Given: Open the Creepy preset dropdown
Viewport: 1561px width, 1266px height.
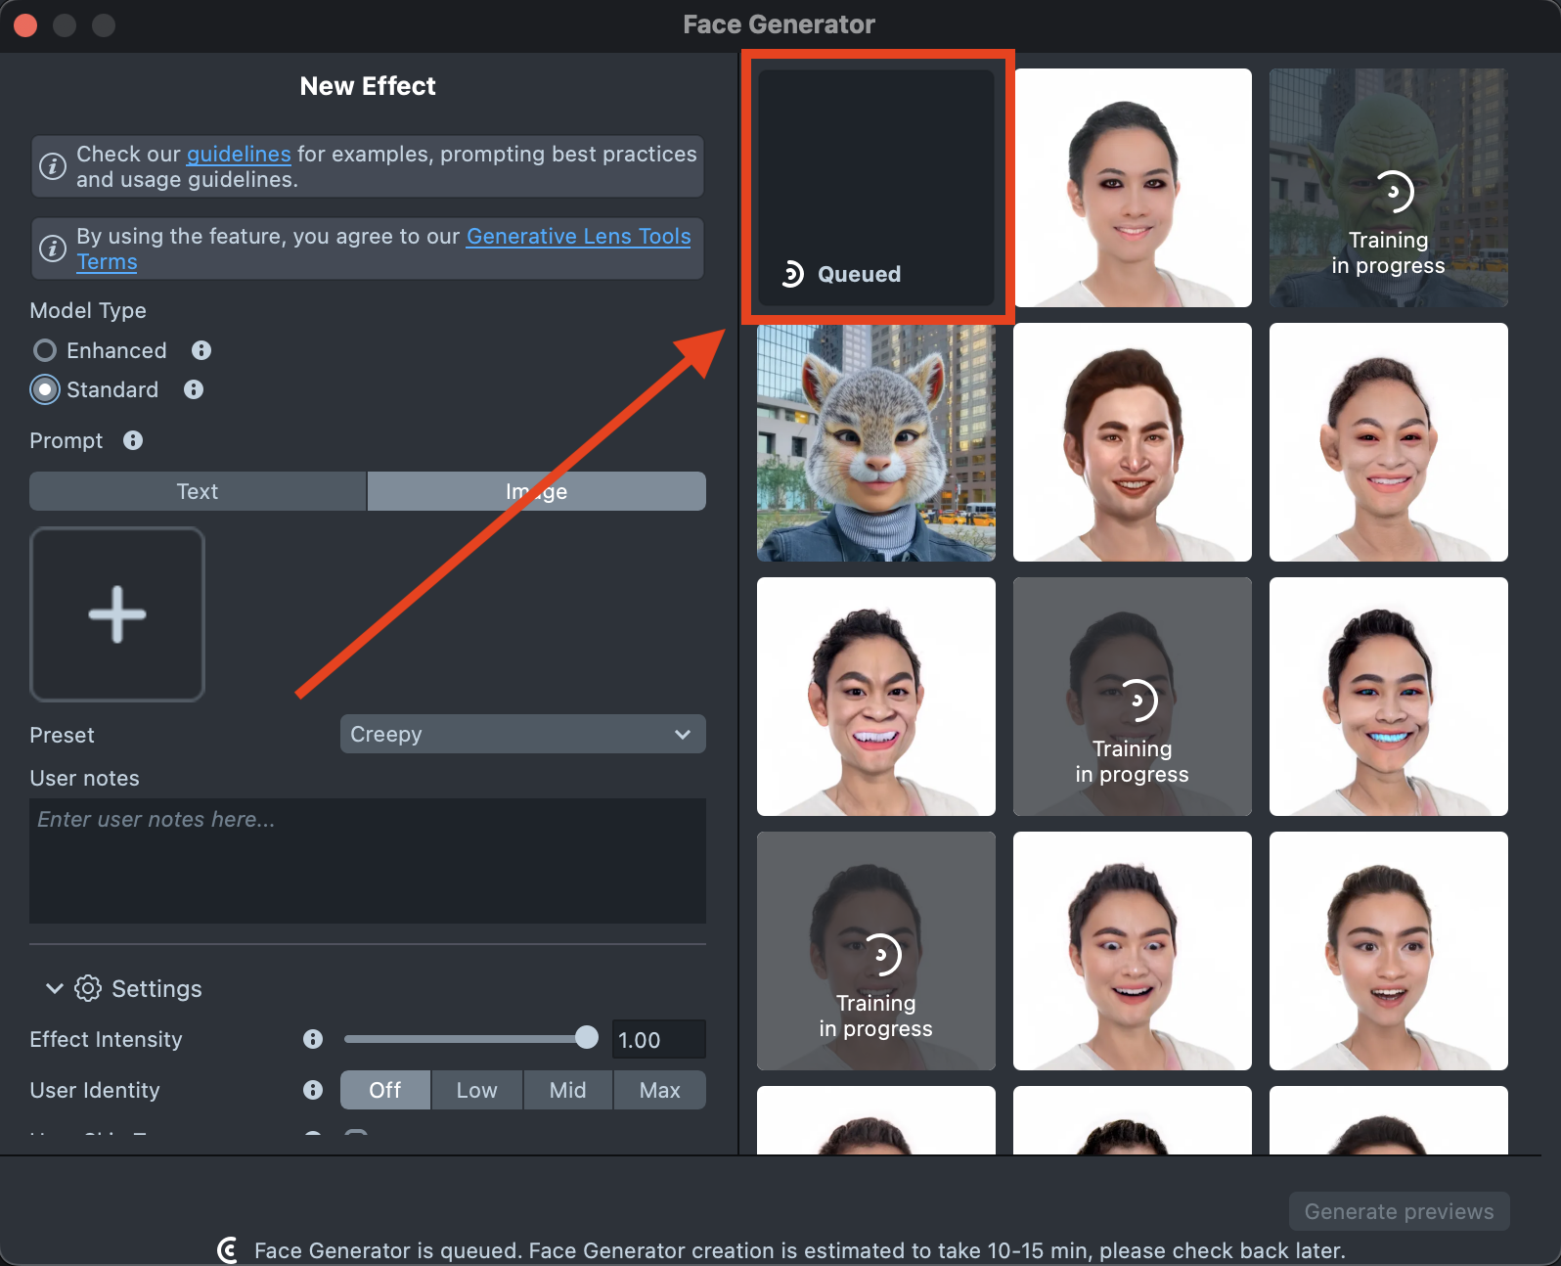Looking at the screenshot, I should tap(522, 734).
